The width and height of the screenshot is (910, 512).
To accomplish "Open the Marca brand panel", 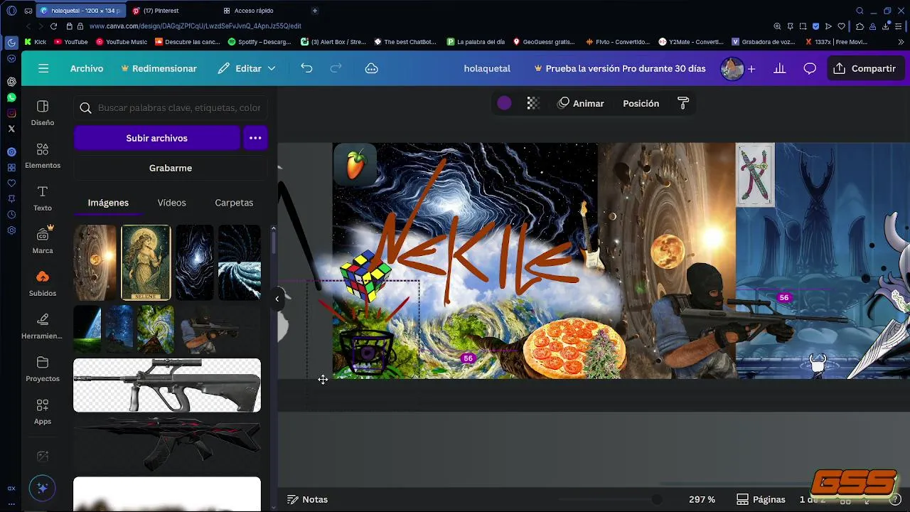I will [43, 240].
